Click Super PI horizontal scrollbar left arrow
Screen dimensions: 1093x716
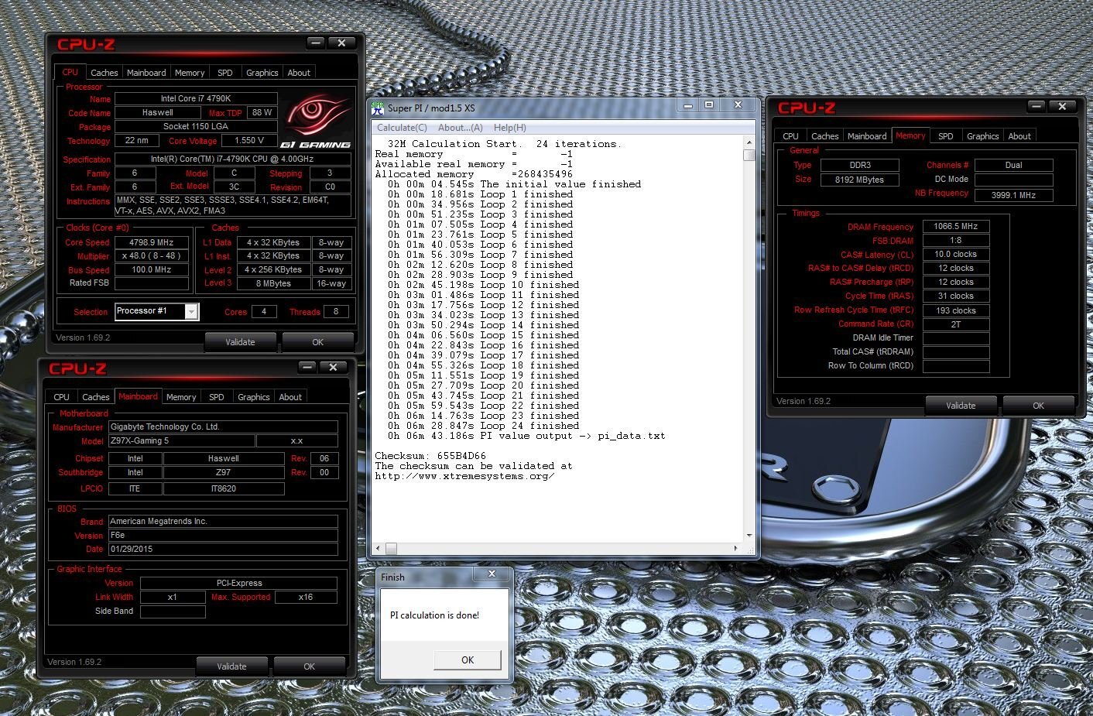[378, 548]
